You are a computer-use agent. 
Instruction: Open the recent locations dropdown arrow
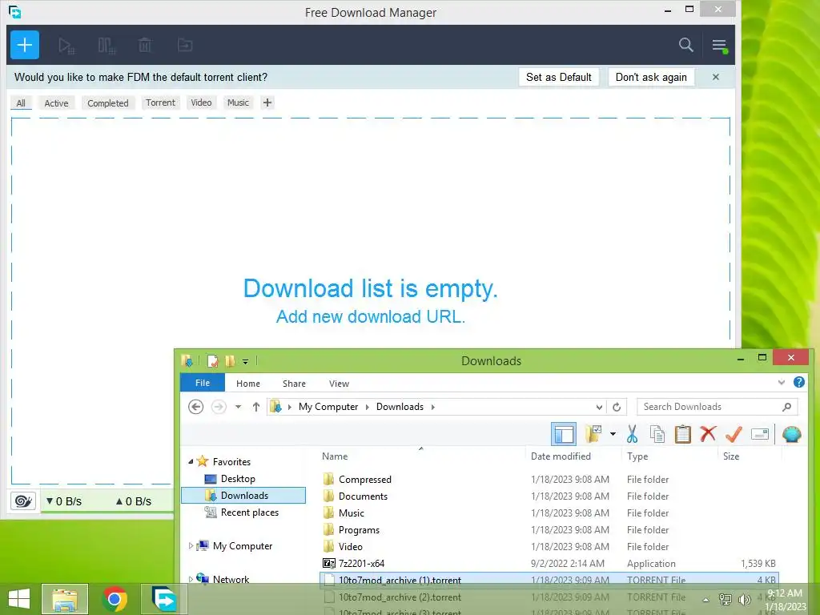pyautogui.click(x=238, y=407)
